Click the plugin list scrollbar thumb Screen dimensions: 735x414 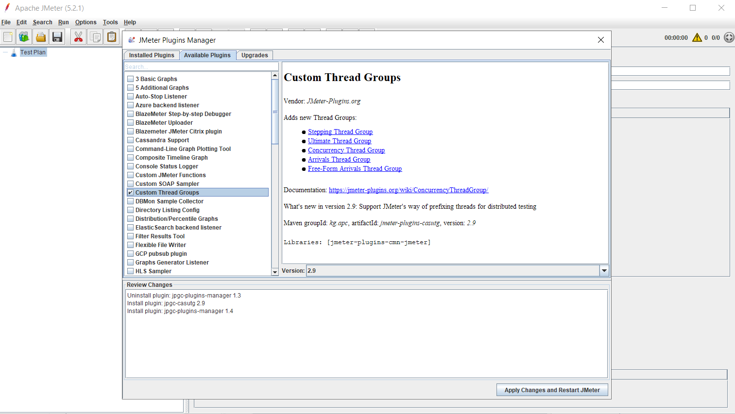click(275, 112)
